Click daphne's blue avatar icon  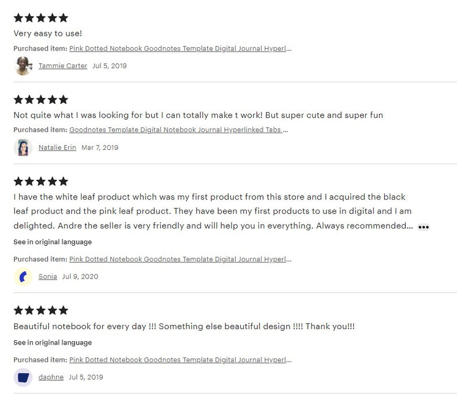tap(23, 377)
